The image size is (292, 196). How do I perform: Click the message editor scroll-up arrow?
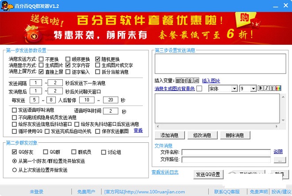[283, 97]
